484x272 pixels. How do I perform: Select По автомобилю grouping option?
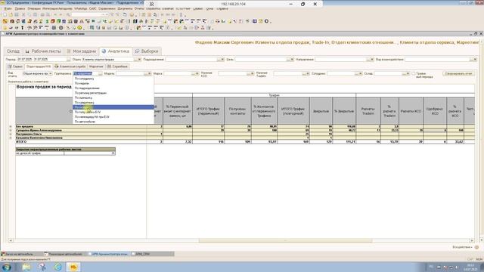(x=113, y=122)
